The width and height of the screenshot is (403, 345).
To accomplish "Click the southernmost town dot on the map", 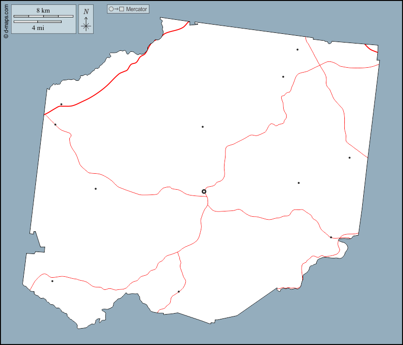I will click(178, 291).
